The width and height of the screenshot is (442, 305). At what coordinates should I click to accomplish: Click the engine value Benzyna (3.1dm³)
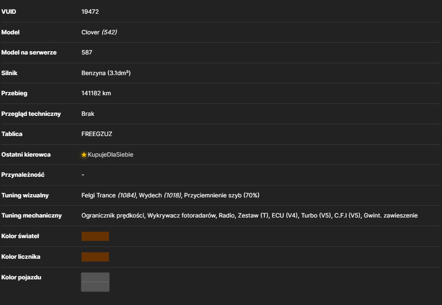(x=106, y=73)
